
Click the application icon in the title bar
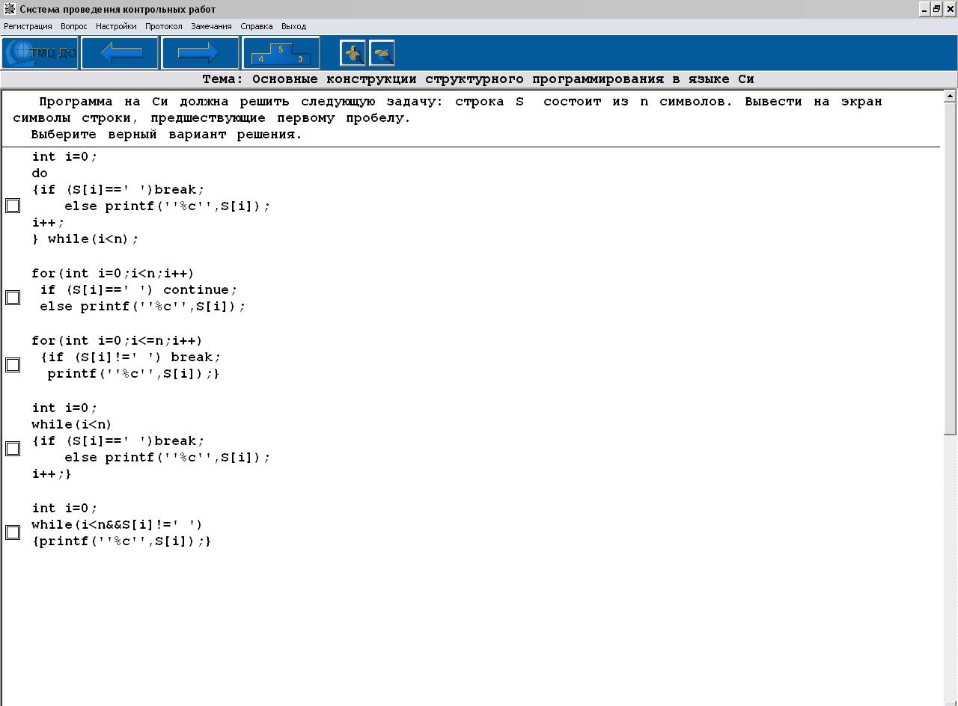tap(9, 9)
